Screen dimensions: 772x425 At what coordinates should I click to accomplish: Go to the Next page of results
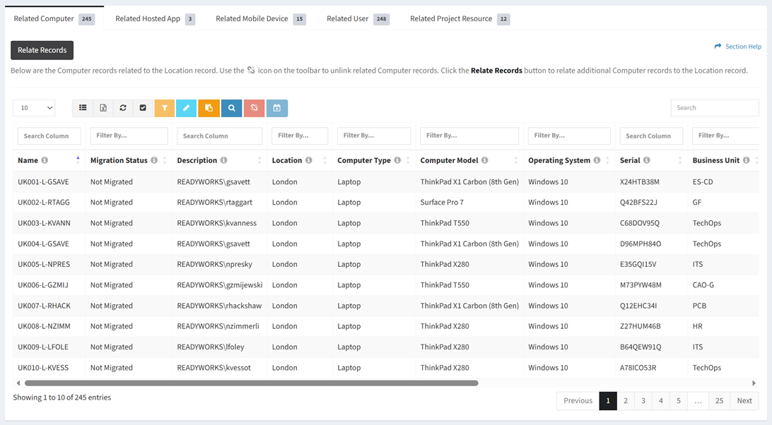click(744, 401)
